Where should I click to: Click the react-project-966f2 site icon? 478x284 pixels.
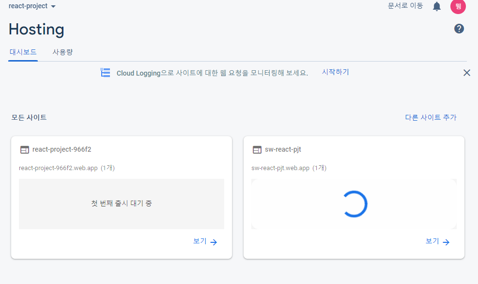pyautogui.click(x=25, y=150)
